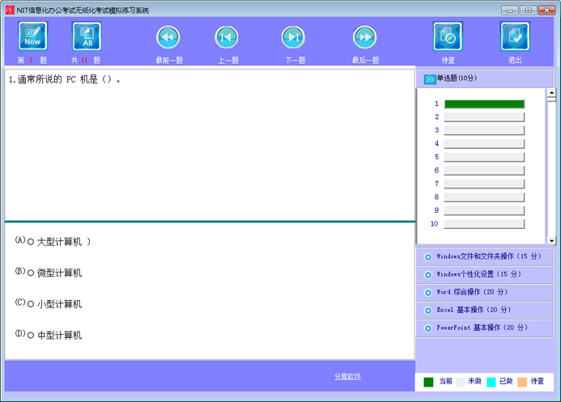The image size is (561, 402).
Task: Click the green 当前 legend swatch
Action: coord(428,382)
